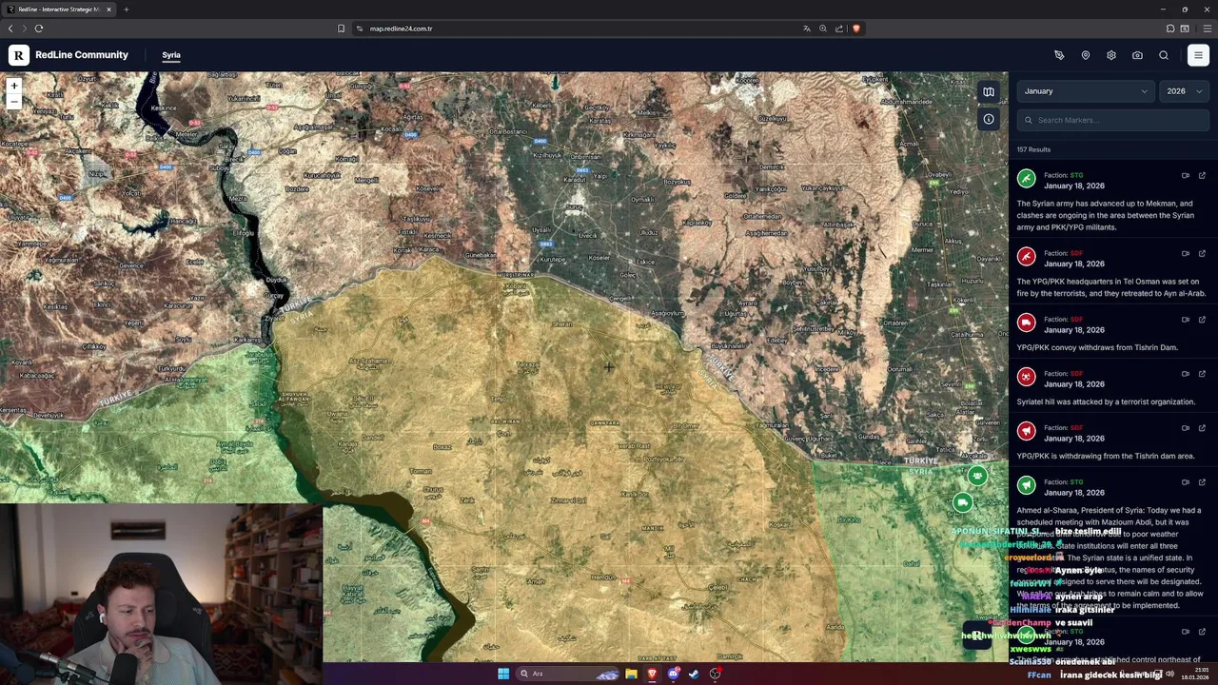
Task: Select the pen drawing tool icon
Action: [1059, 55]
